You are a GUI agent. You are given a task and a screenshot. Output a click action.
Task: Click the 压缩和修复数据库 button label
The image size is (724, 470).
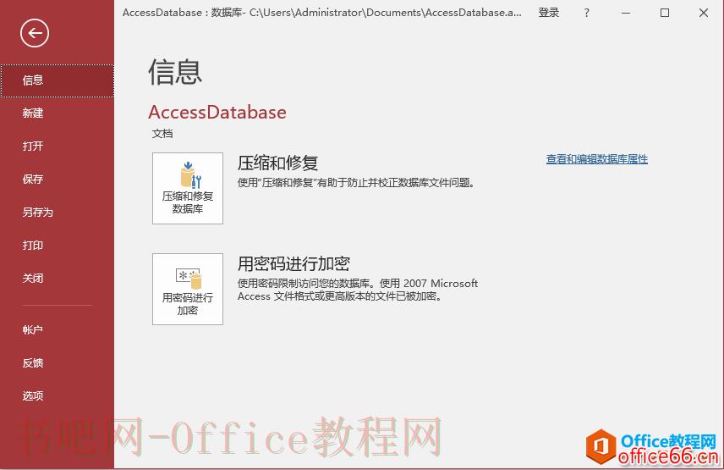coord(188,202)
